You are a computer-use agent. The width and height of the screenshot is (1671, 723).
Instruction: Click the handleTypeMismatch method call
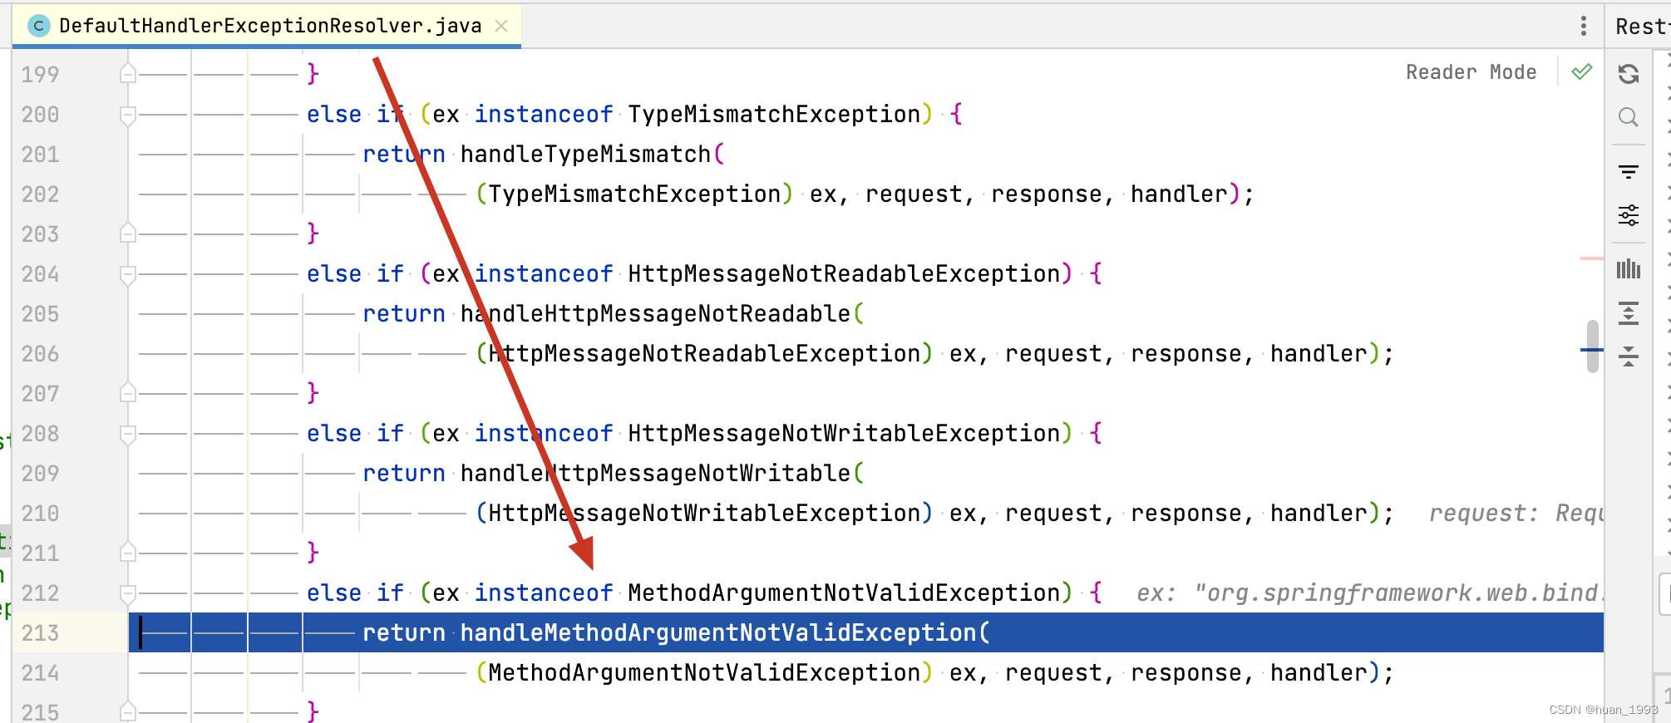[585, 155]
